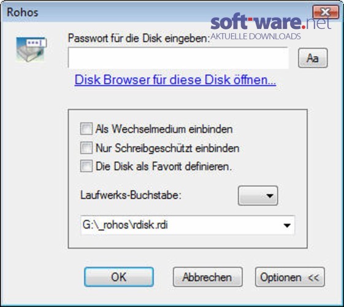Click the soft-ware.net watermark logo

[270, 22]
